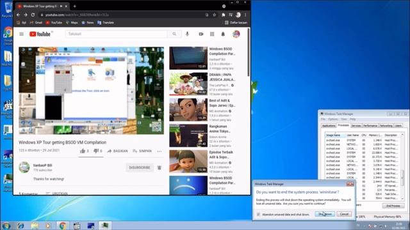The image size is (410, 230).
Task: Open Internet Explorer from the taskbar
Action: click(20, 226)
